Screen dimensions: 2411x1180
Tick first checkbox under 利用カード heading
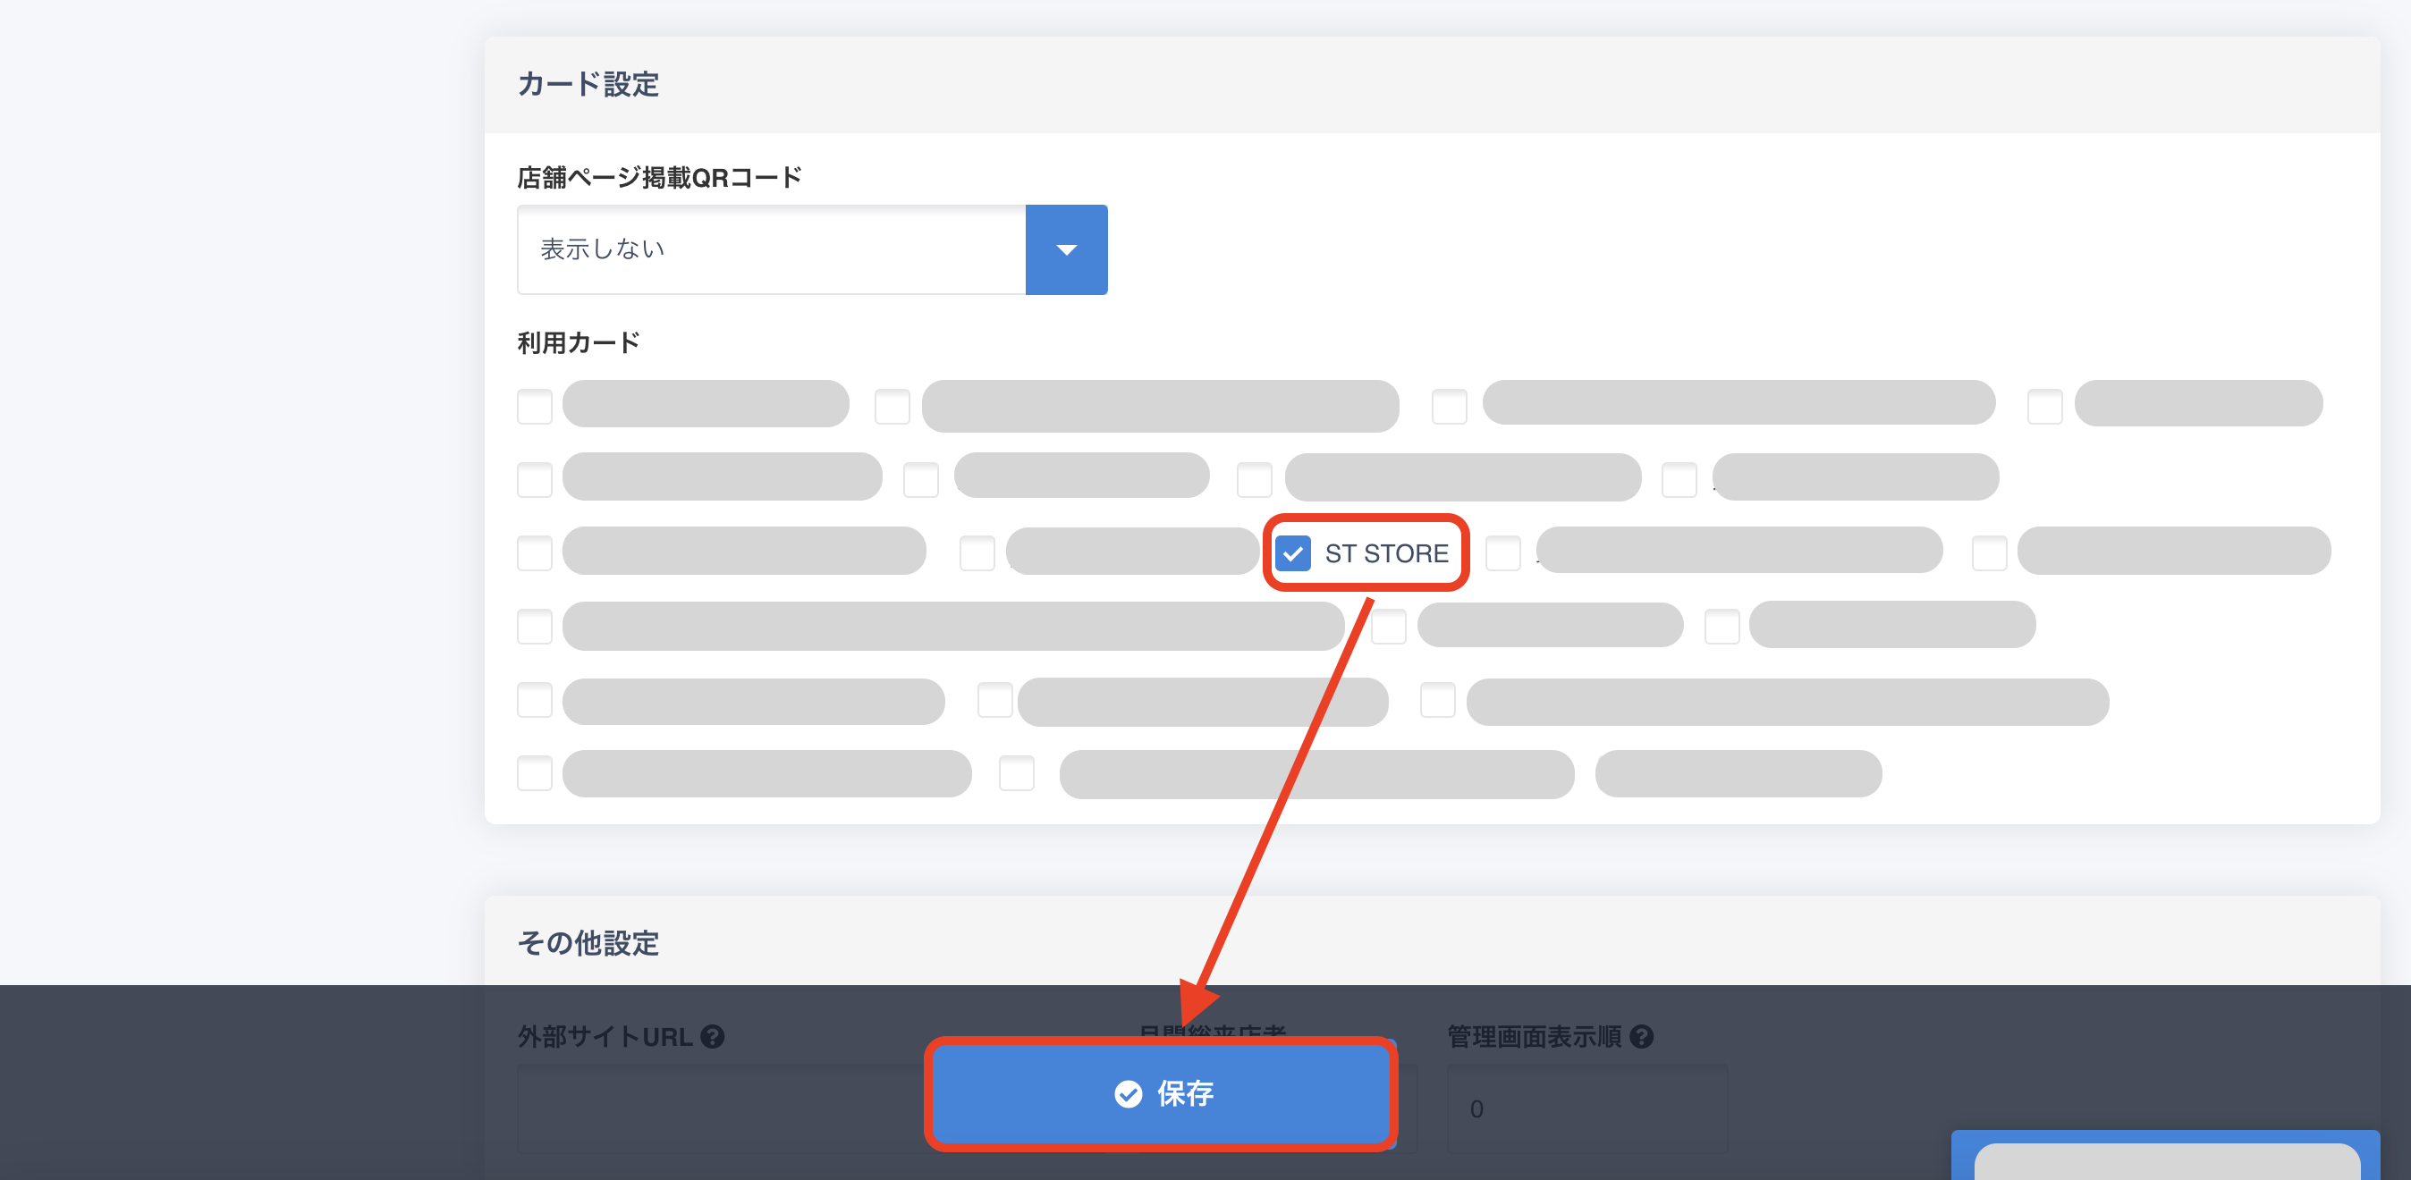click(535, 406)
